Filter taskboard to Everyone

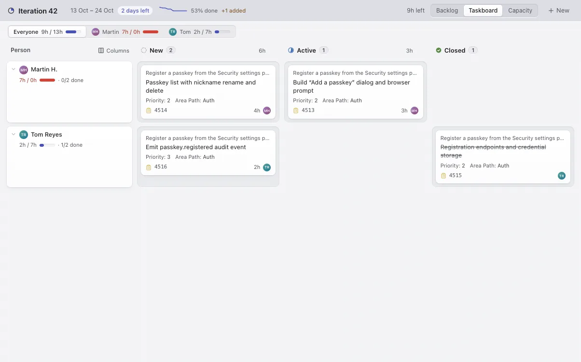coord(47,32)
